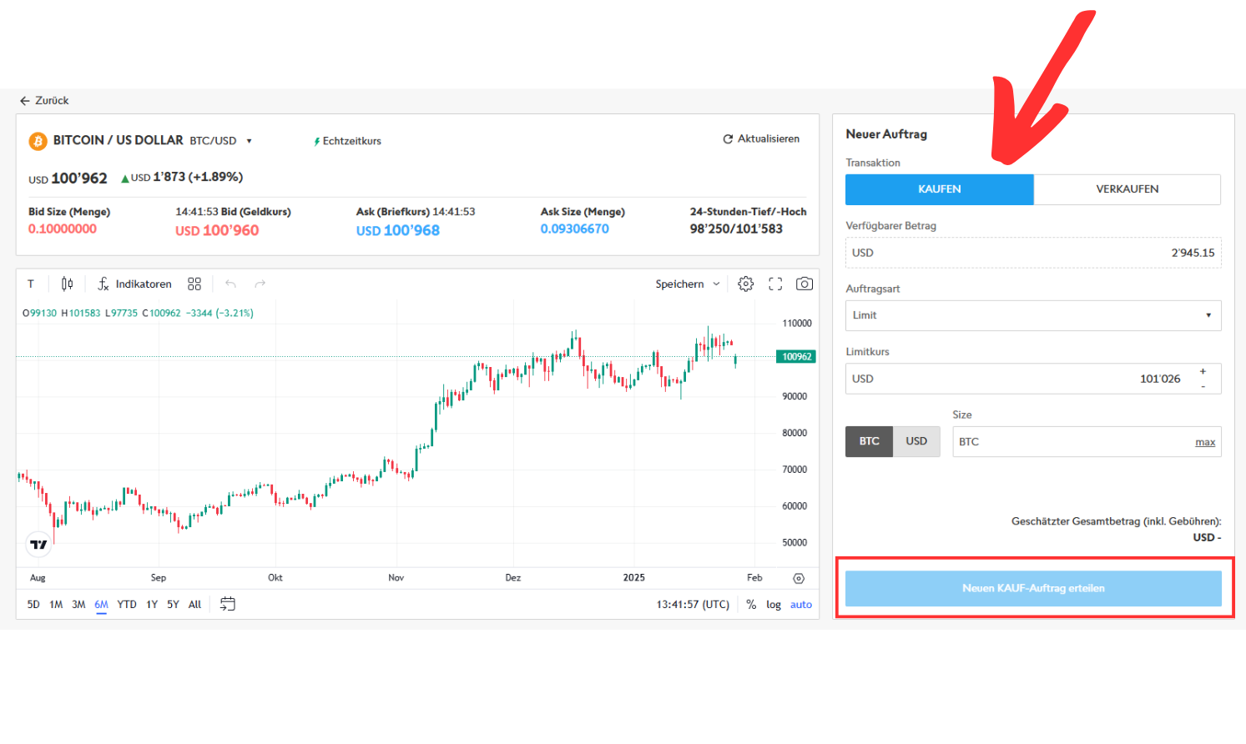This screenshot has height=744, width=1246.
Task: Select the All time range
Action: 194,605
